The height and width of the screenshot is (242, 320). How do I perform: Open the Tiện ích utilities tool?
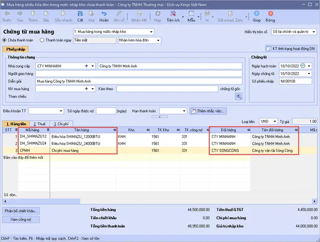click(173, 17)
